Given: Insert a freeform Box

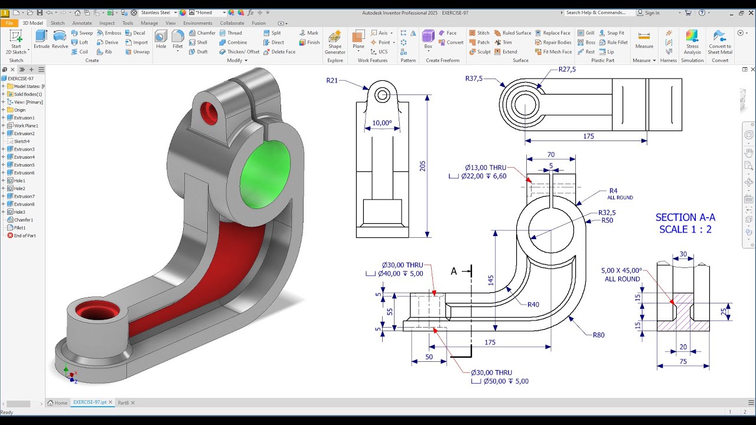Looking at the screenshot, I should click(x=428, y=40).
